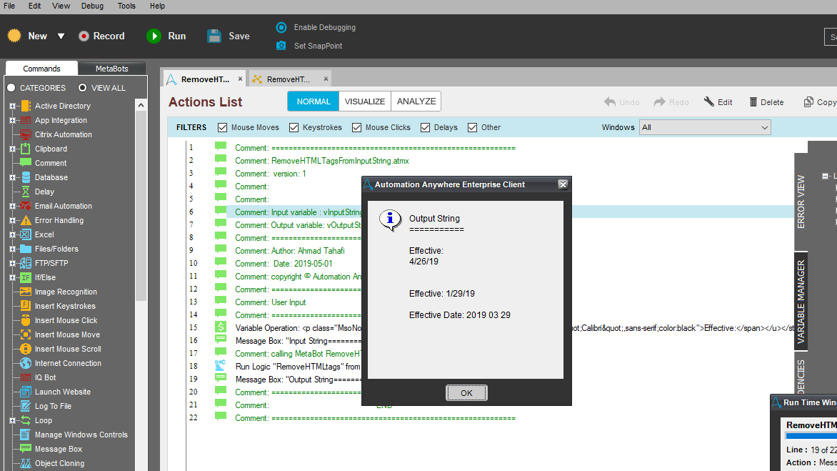The image size is (837, 471).
Task: Click the Record button icon
Action: tap(84, 36)
